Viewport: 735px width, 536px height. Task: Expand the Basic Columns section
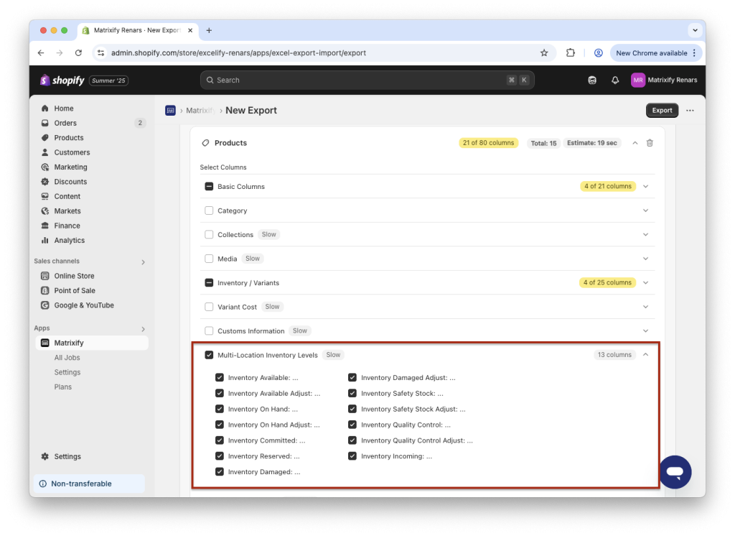pos(645,185)
